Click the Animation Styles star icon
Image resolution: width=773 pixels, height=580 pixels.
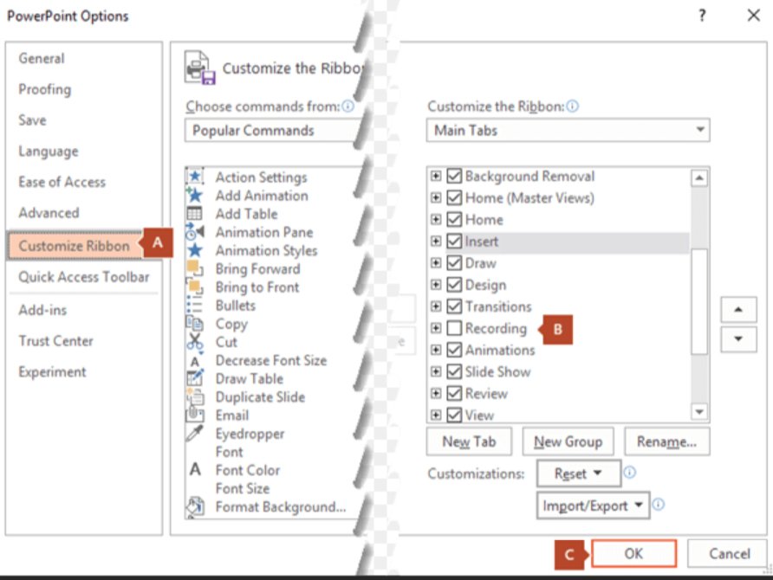point(195,250)
